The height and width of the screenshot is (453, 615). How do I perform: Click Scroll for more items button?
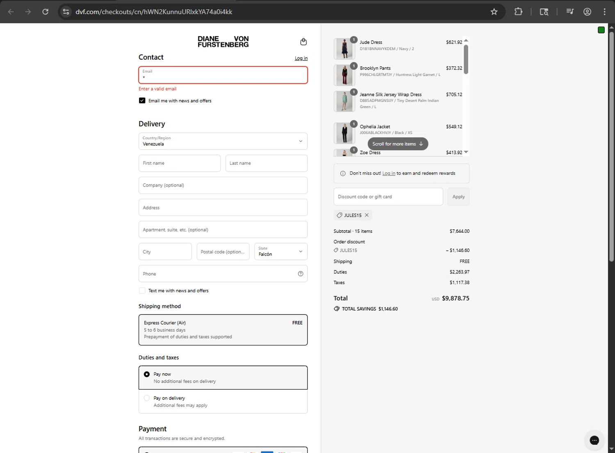point(398,144)
